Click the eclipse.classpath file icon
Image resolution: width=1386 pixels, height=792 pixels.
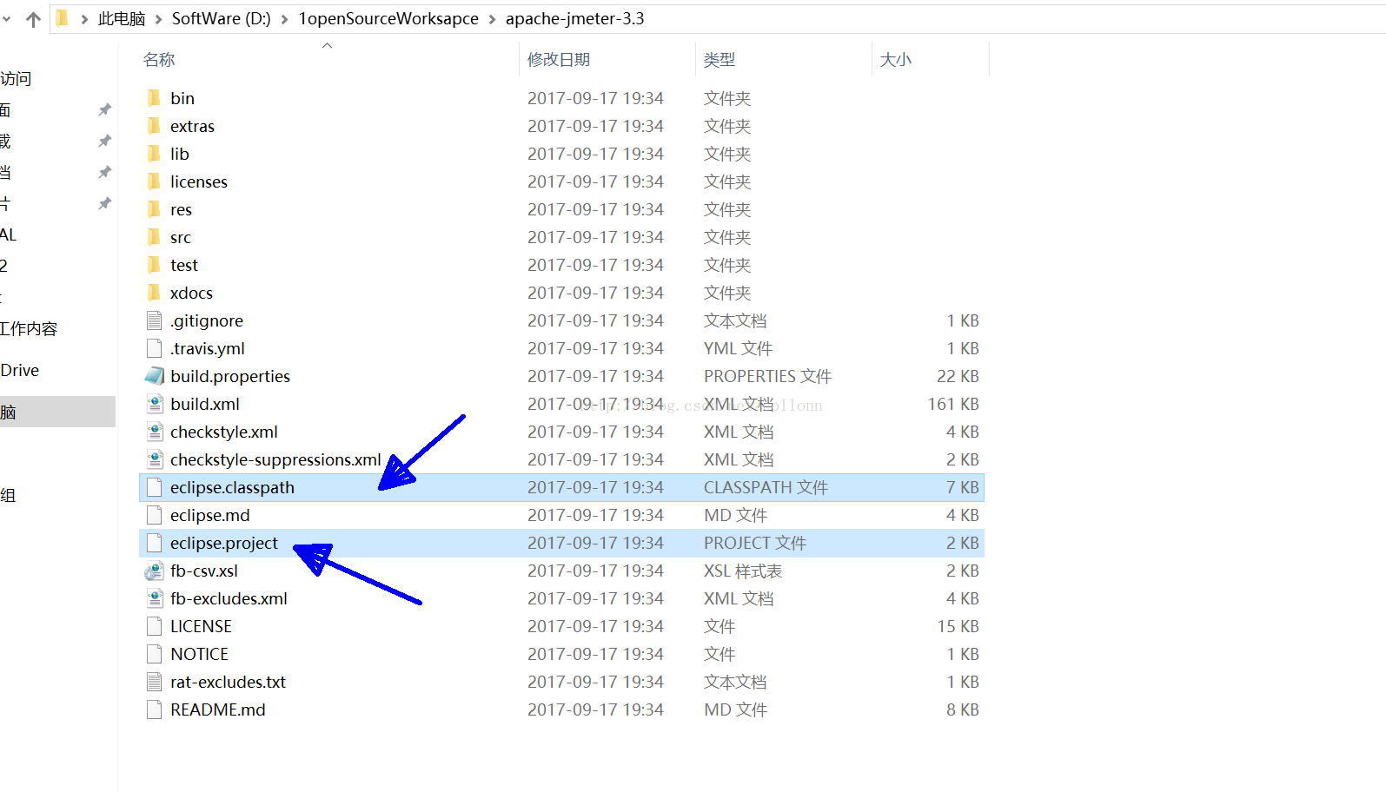(155, 487)
